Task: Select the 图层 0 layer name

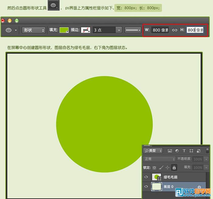Action: tap(169, 187)
